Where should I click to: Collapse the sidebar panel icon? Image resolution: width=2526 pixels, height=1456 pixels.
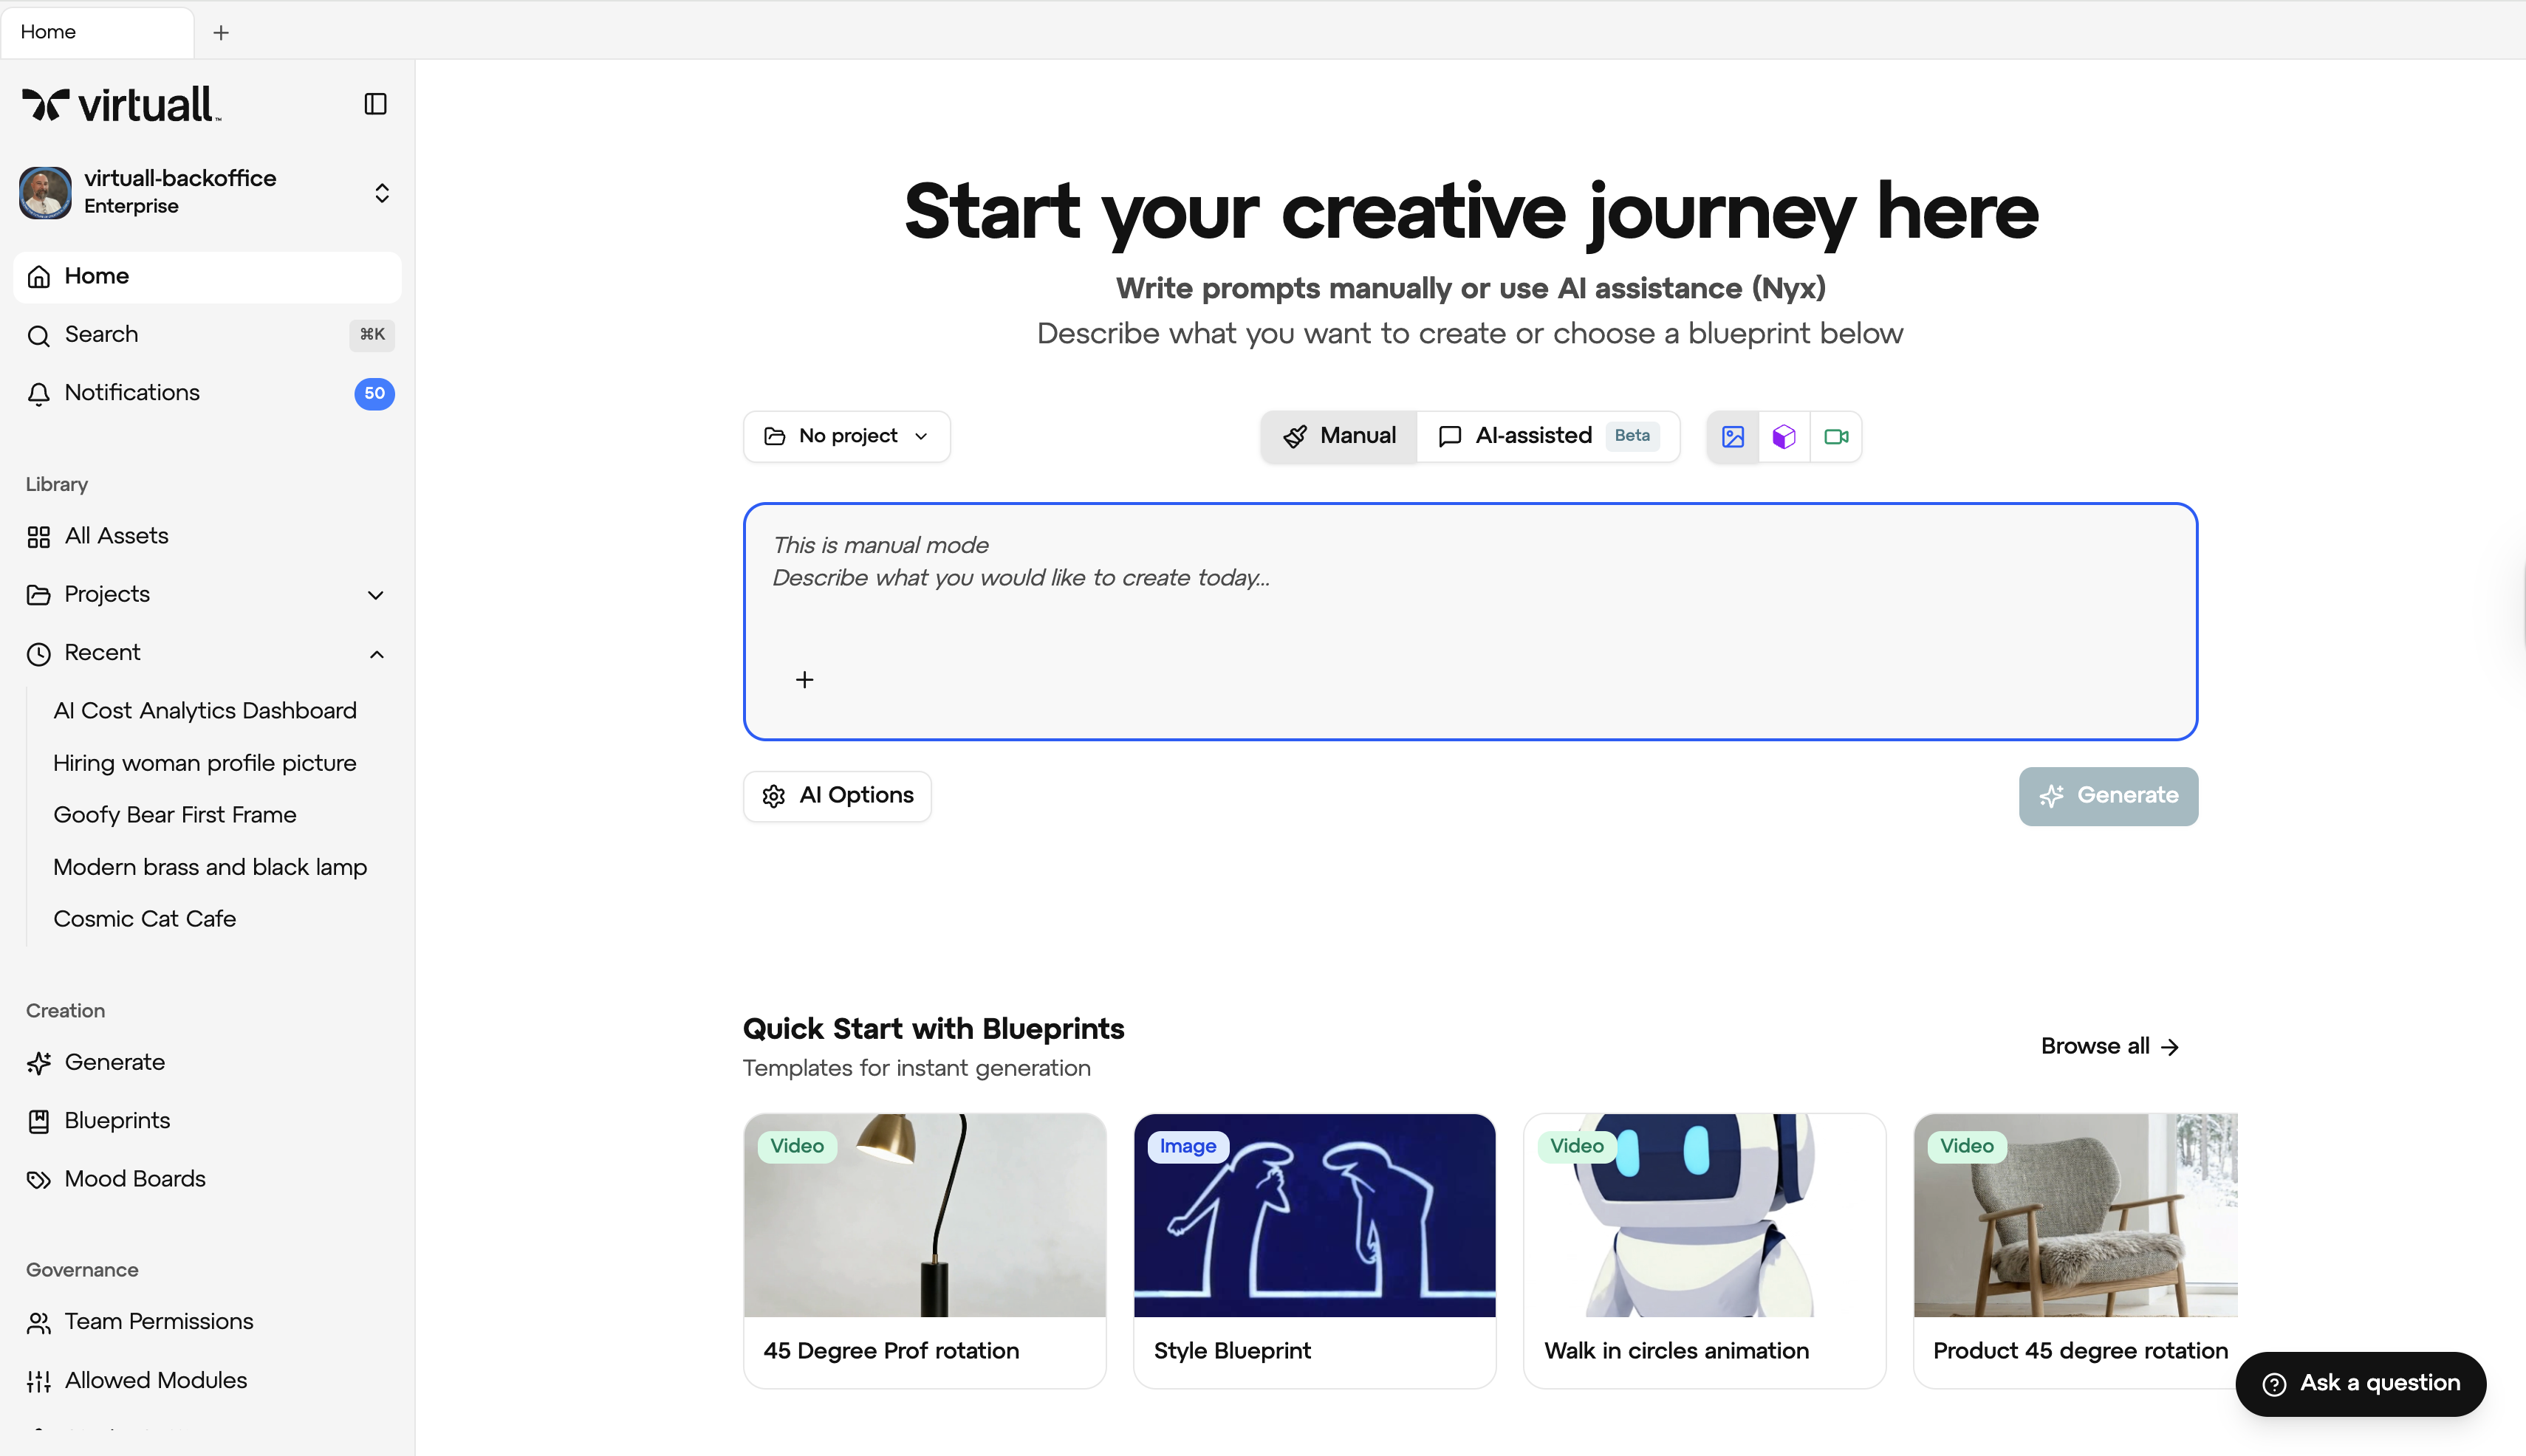[x=375, y=104]
